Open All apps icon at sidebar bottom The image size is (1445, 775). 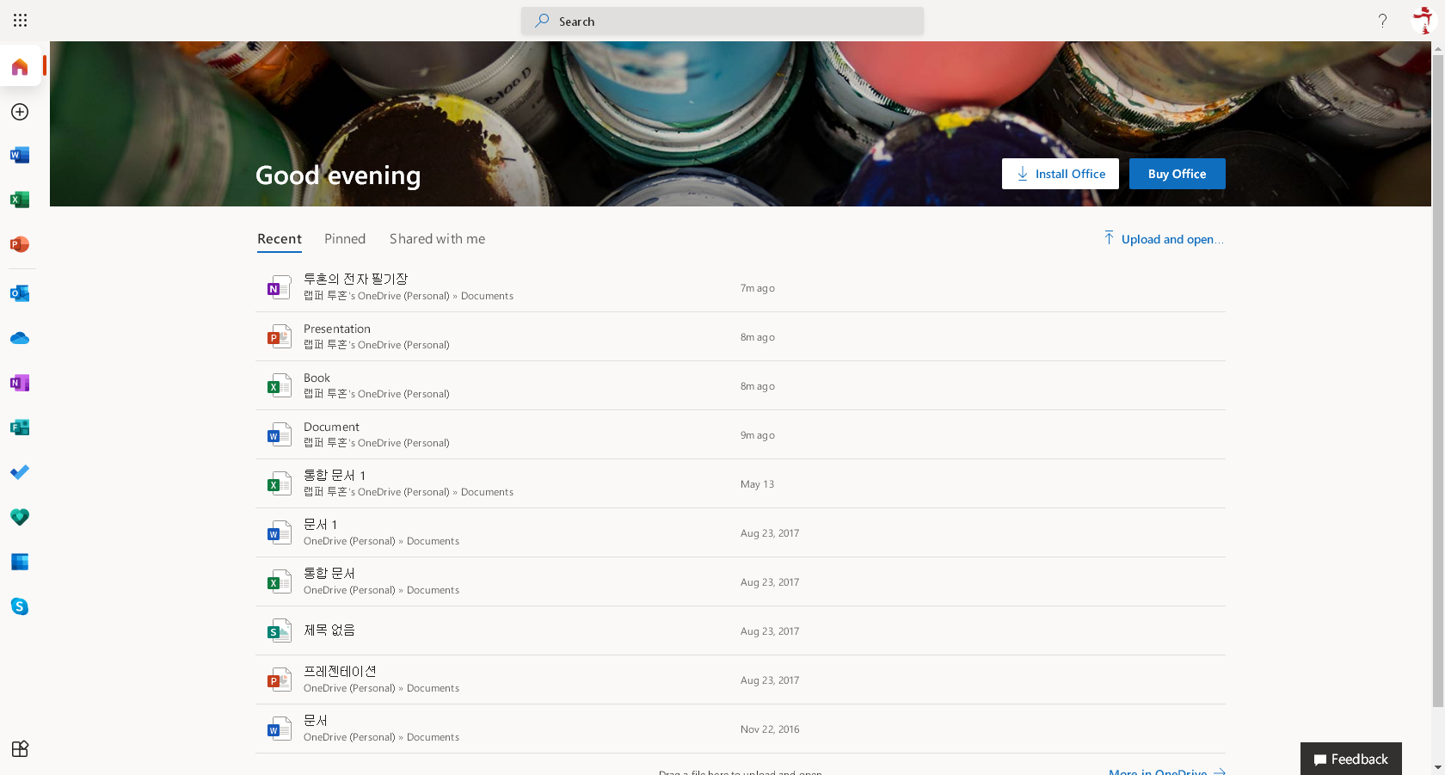[20, 748]
